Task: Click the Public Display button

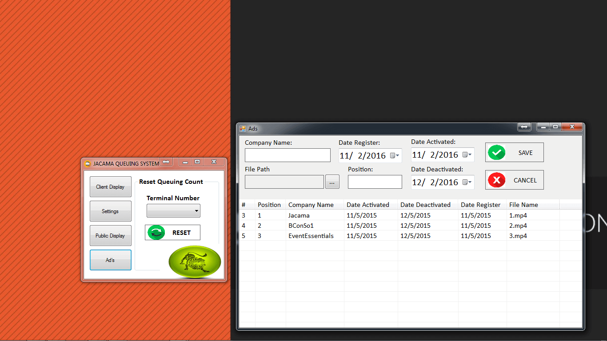Action: [110, 236]
